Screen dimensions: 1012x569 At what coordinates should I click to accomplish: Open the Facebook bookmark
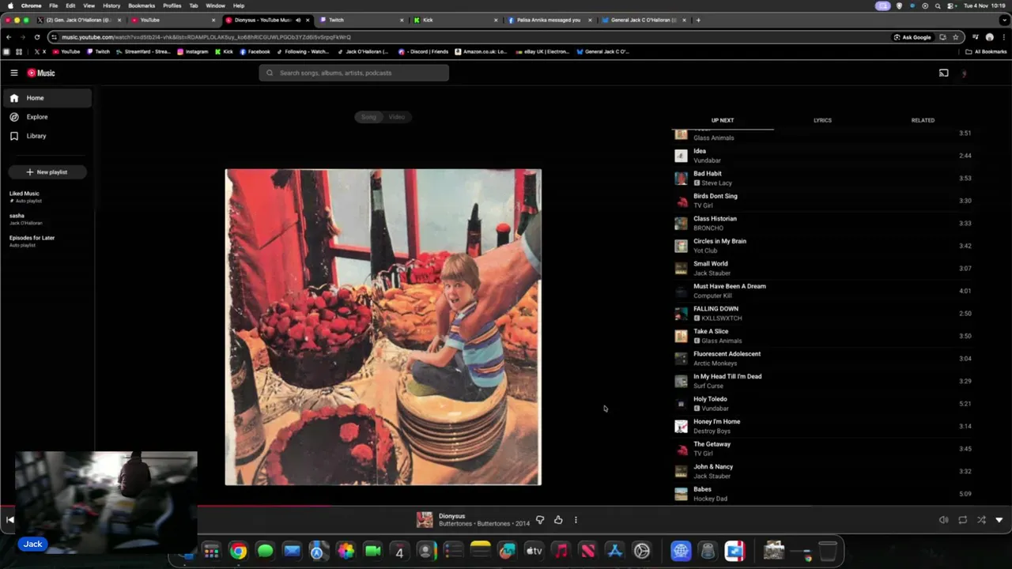coord(255,51)
